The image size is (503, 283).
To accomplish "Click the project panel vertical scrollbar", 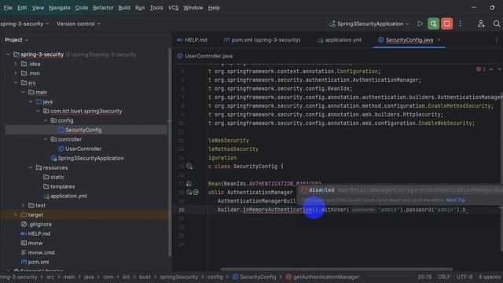I will (x=170, y=153).
